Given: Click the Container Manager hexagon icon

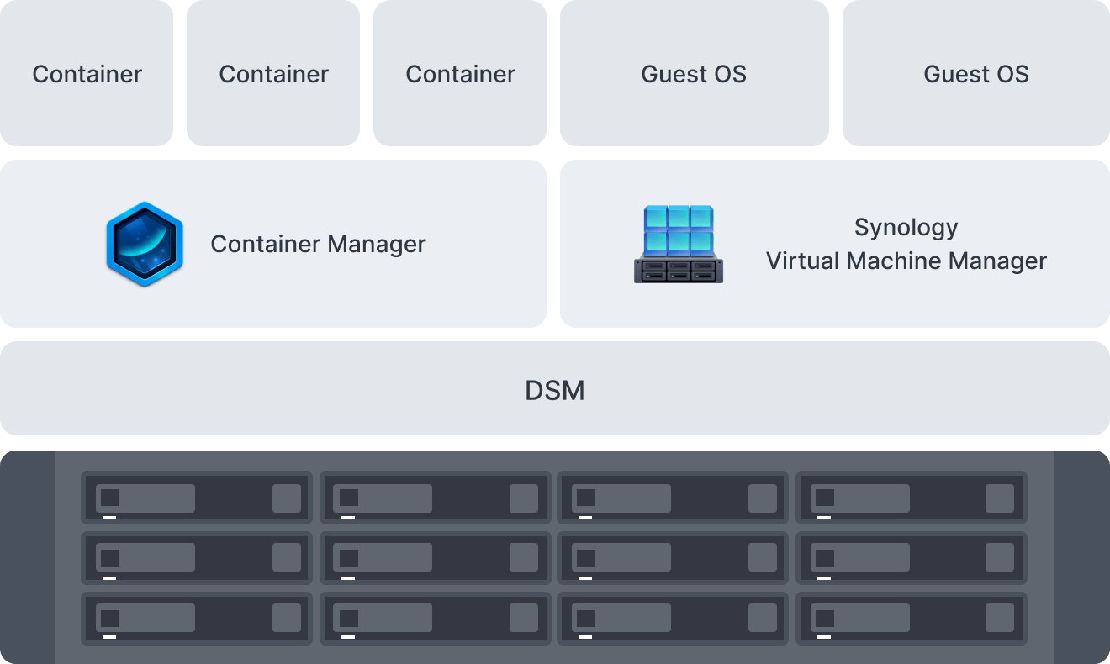Looking at the screenshot, I should [144, 242].
